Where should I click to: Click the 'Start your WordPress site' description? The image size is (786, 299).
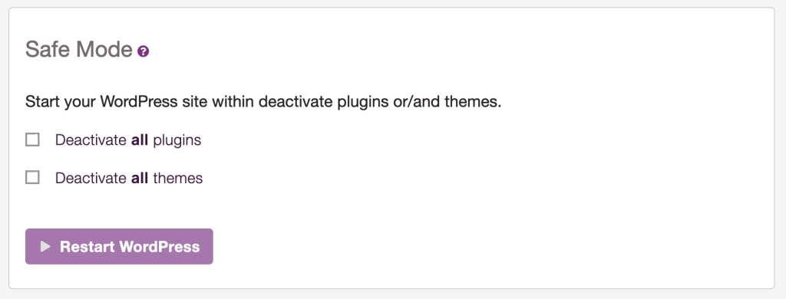[x=263, y=103]
